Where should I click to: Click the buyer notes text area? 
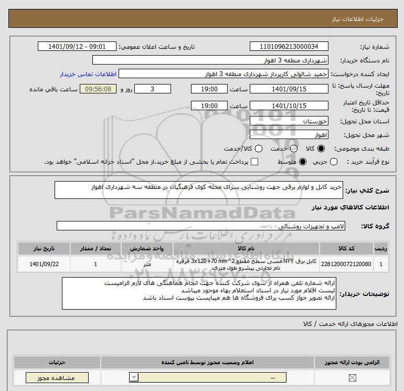199,293
